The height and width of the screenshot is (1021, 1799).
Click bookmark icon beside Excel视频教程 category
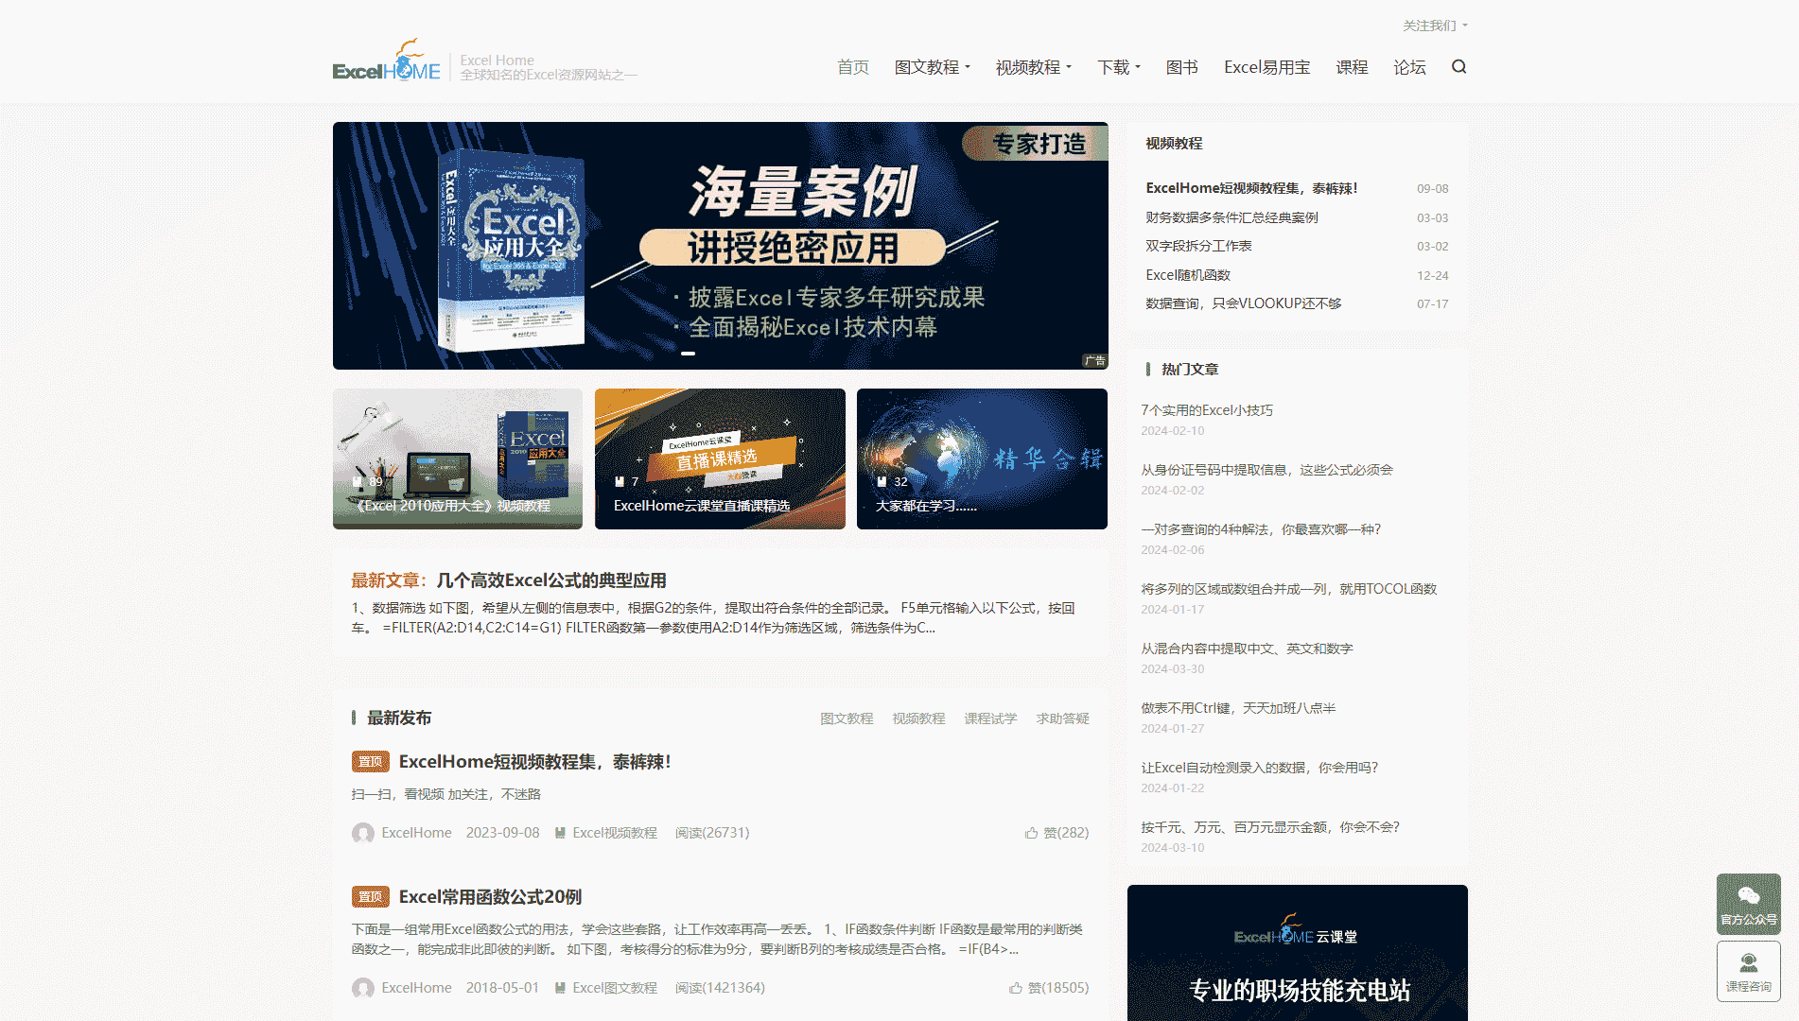(x=560, y=833)
